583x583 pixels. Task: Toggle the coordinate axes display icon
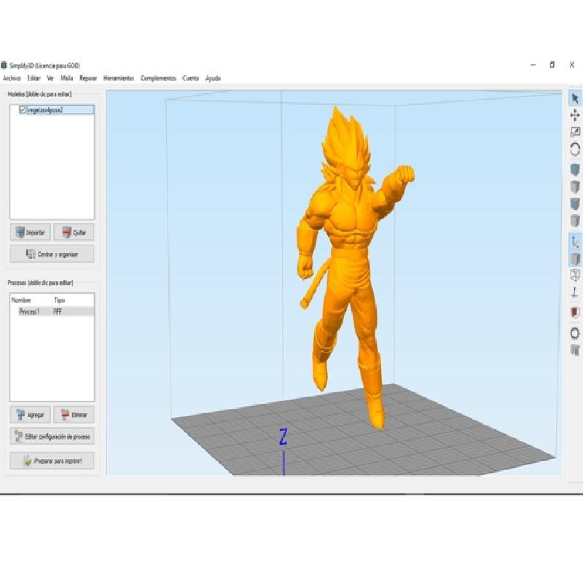(x=575, y=242)
